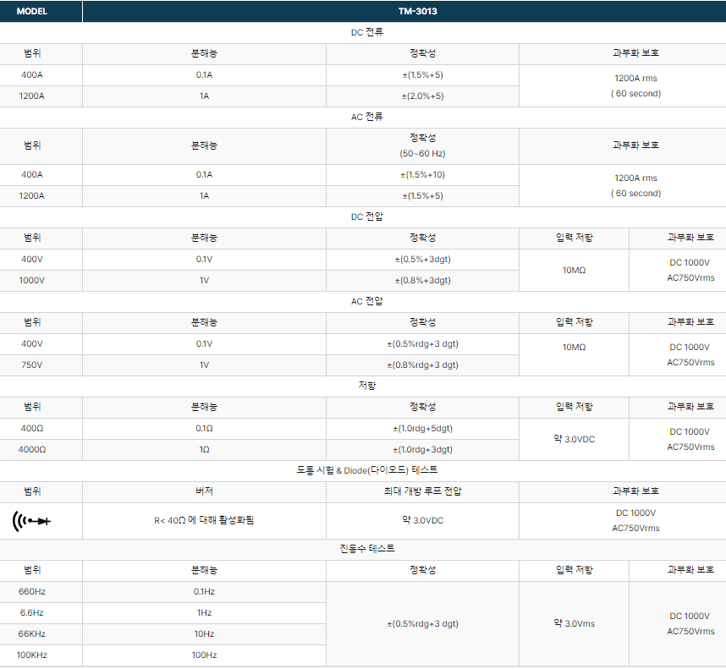
Task: Click the 4000Ω range cell
Action: coord(32,449)
